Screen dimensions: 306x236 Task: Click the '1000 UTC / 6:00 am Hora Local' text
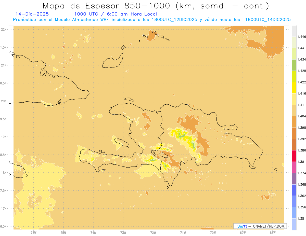(x=116, y=14)
